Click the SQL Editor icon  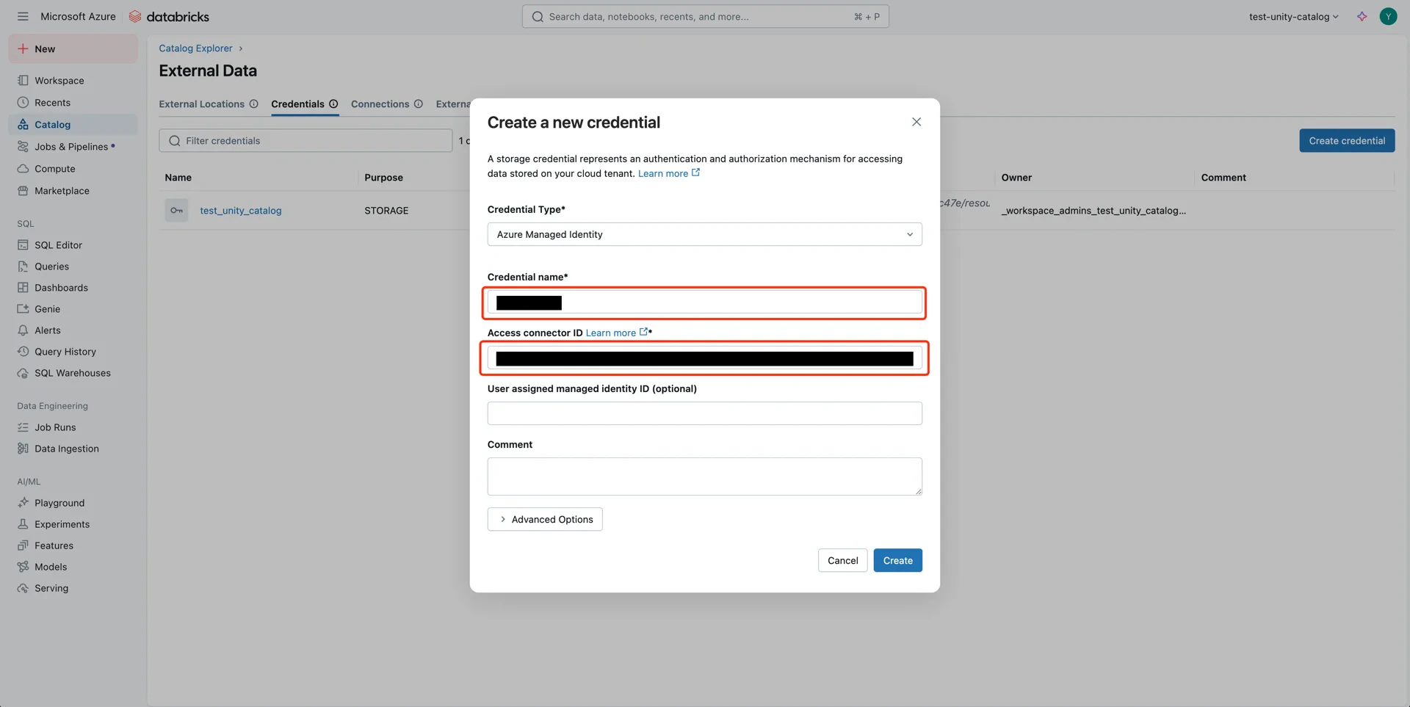pos(23,245)
